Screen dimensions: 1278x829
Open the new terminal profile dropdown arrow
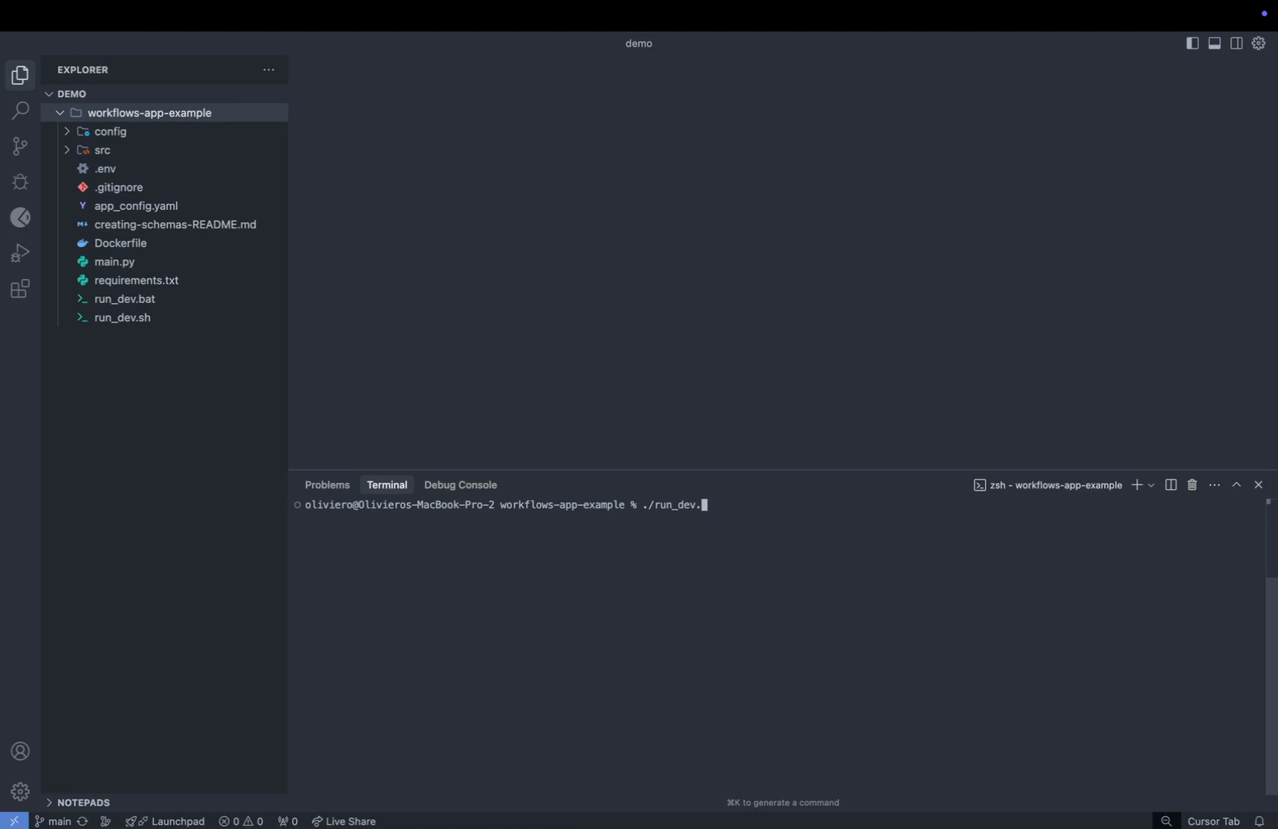click(1151, 485)
